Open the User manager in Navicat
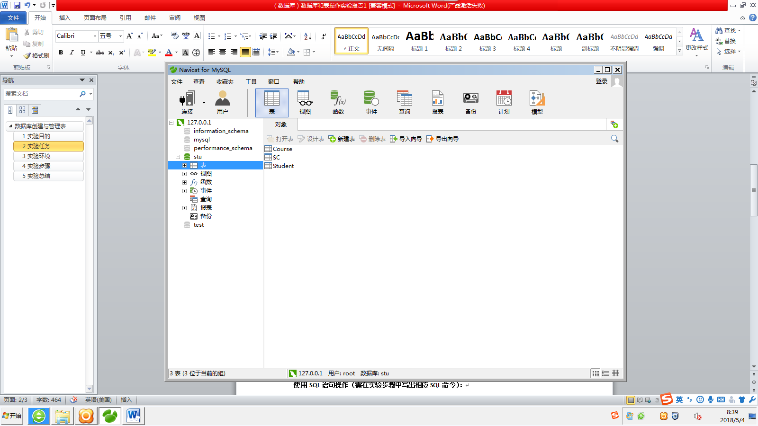This screenshot has width=758, height=426. coord(222,103)
